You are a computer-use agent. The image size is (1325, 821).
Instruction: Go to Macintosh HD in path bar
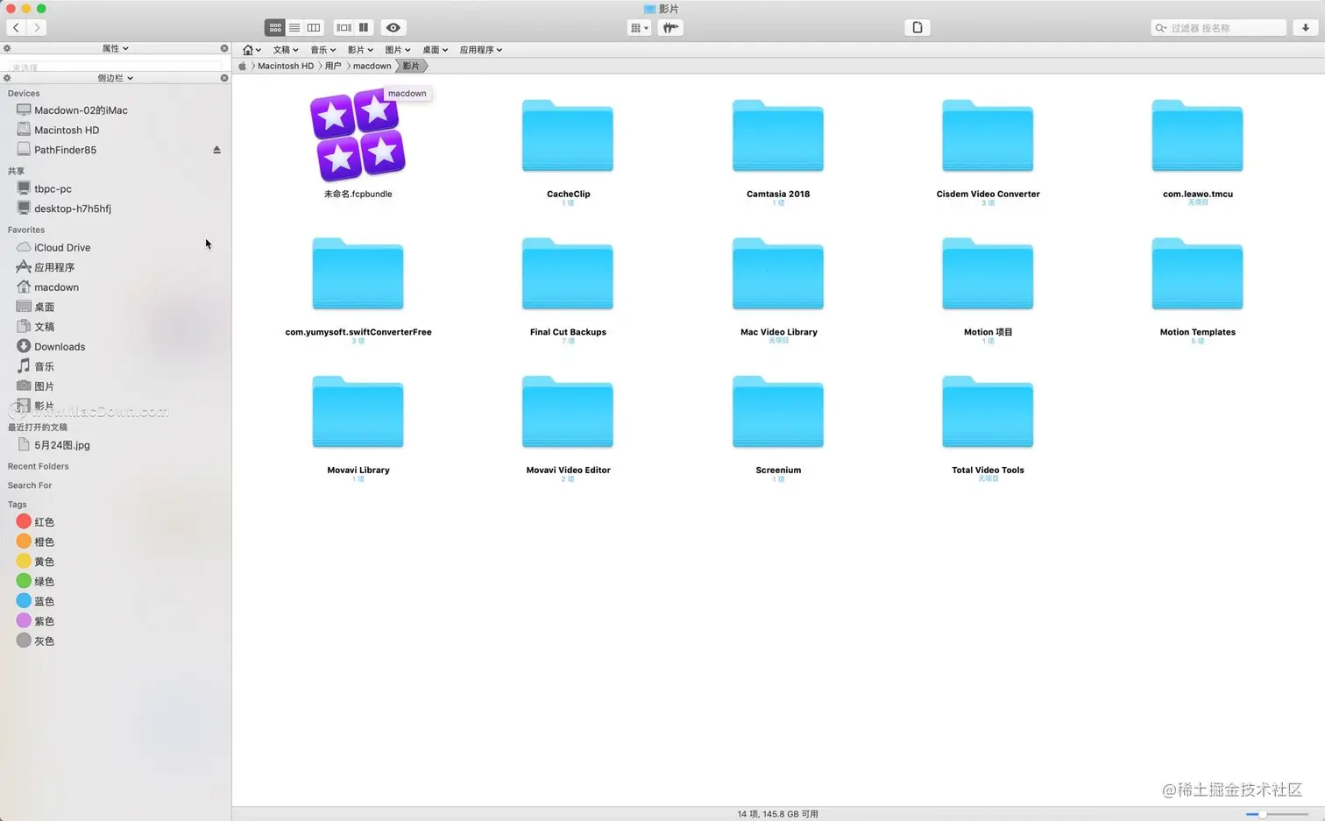pyautogui.click(x=286, y=66)
